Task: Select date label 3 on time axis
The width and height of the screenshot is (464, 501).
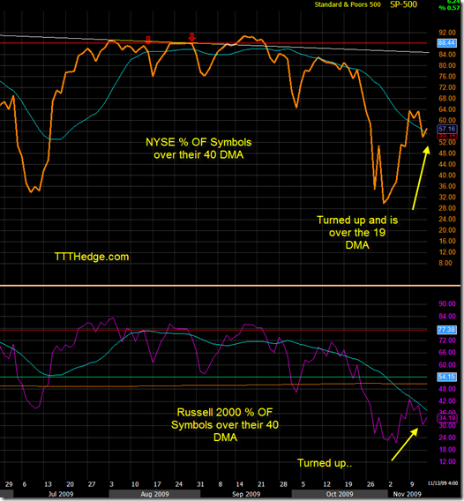Action: pos(111,484)
